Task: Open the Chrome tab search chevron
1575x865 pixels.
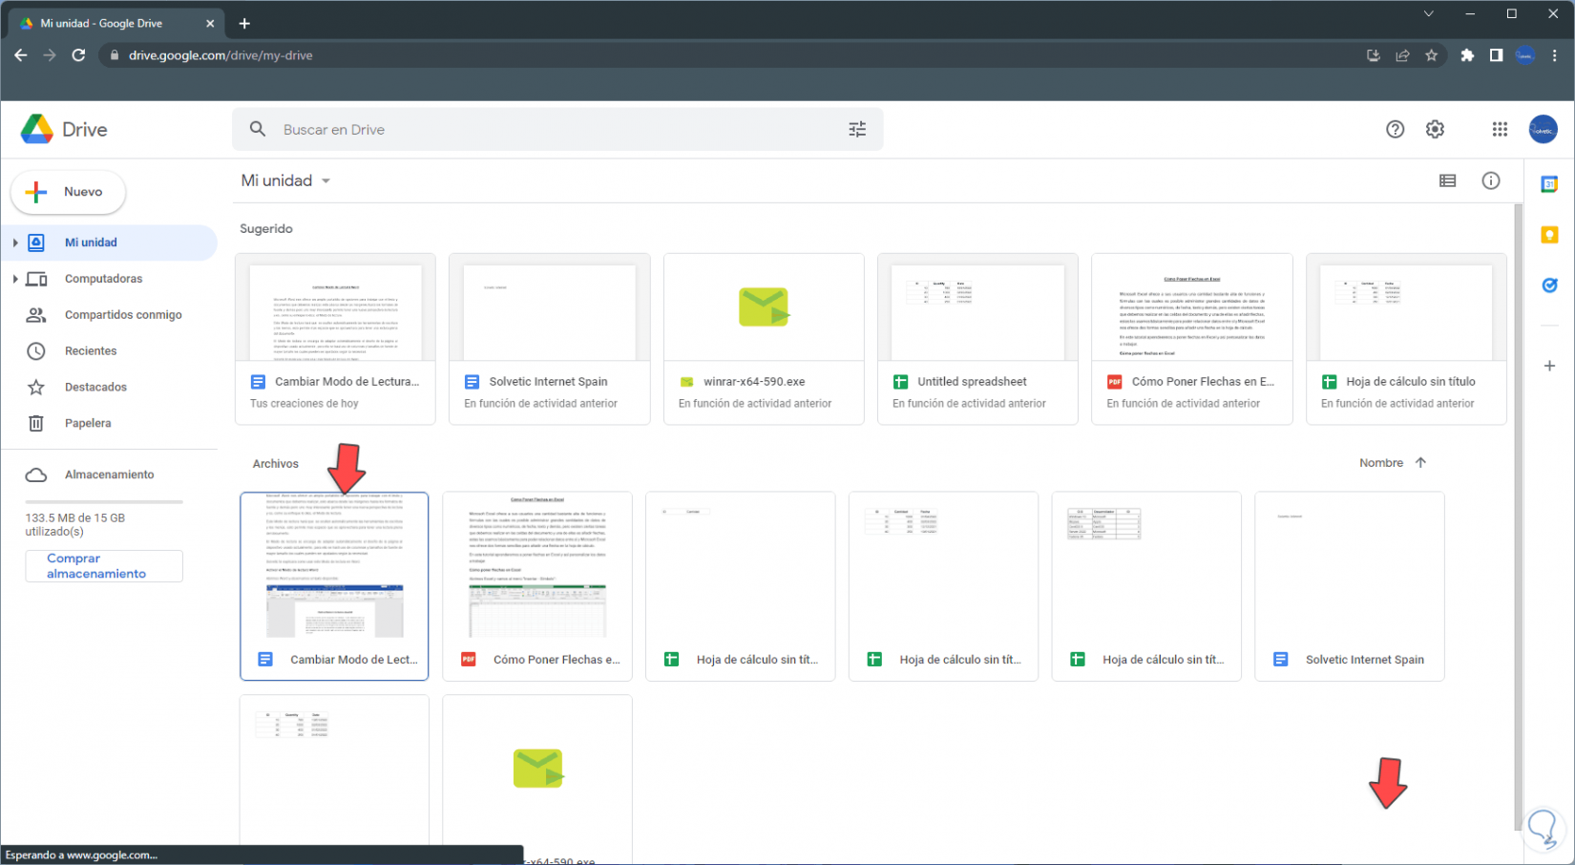Action: coord(1428,13)
